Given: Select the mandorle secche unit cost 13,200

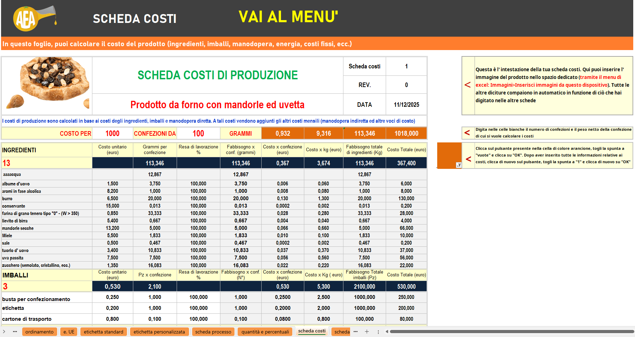Looking at the screenshot, I should (112, 228).
